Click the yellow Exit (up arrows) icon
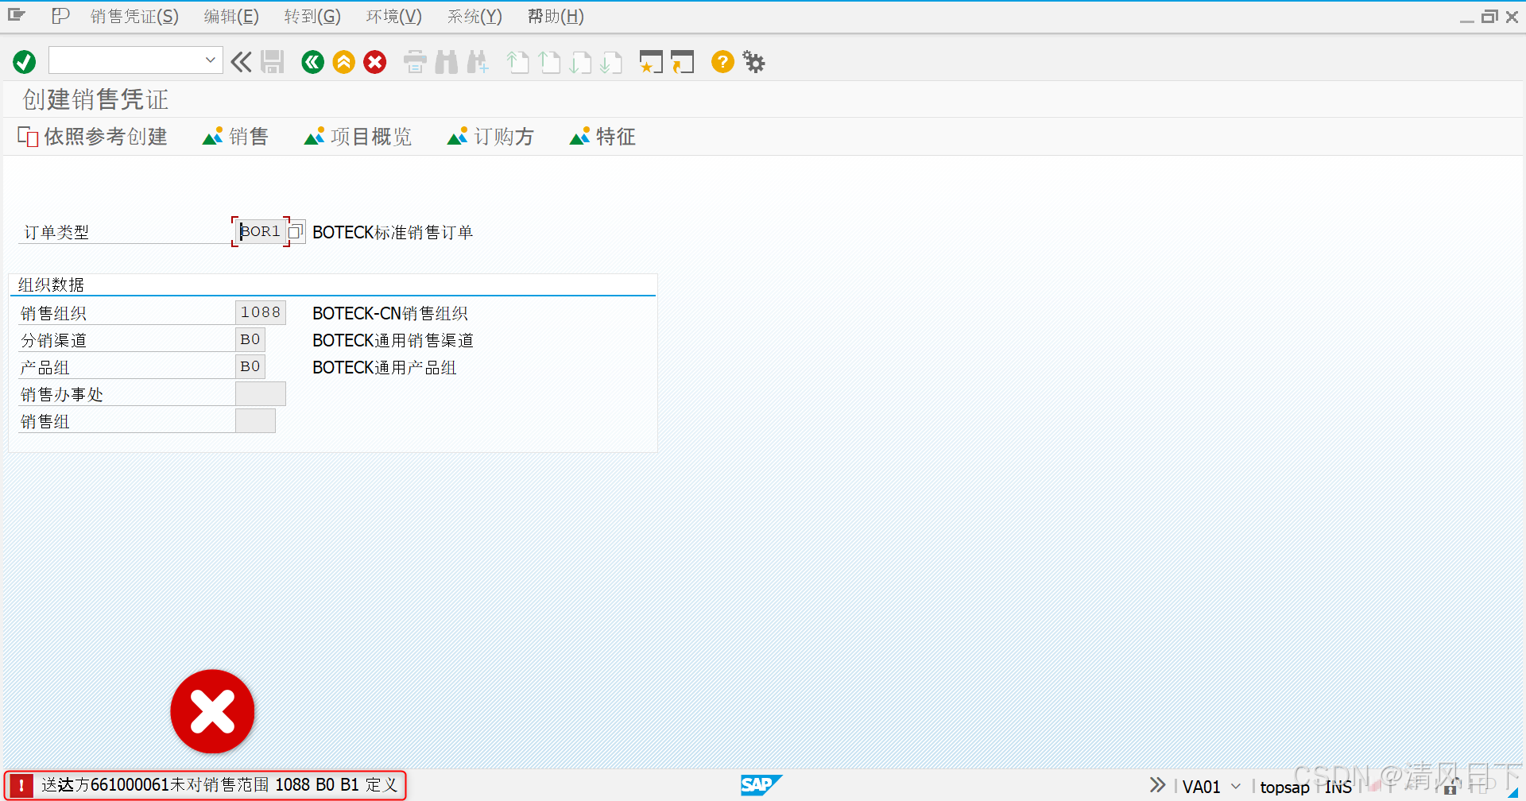1526x801 pixels. 343,62
